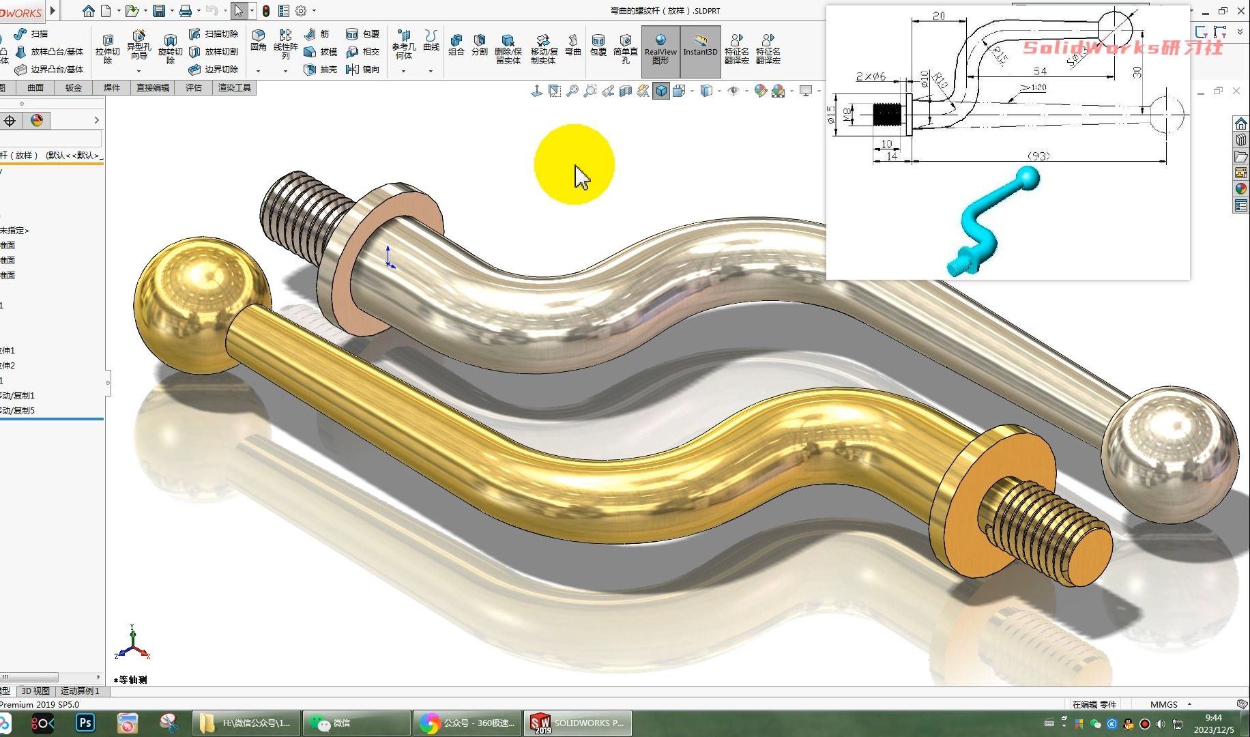The height and width of the screenshot is (737, 1250).
Task: Select the Shell (抽壳) tool
Action: 321,69
